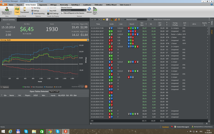
Task: Click the Hold'em Manager 2 taskbar icon
Action: [65, 132]
